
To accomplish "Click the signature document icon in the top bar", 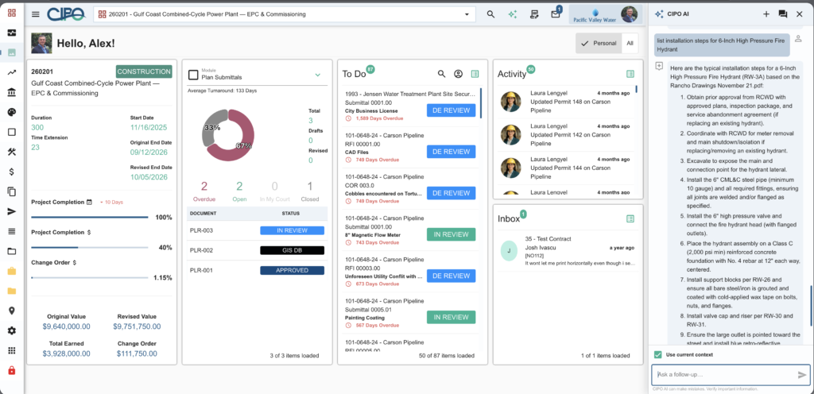I will point(533,14).
